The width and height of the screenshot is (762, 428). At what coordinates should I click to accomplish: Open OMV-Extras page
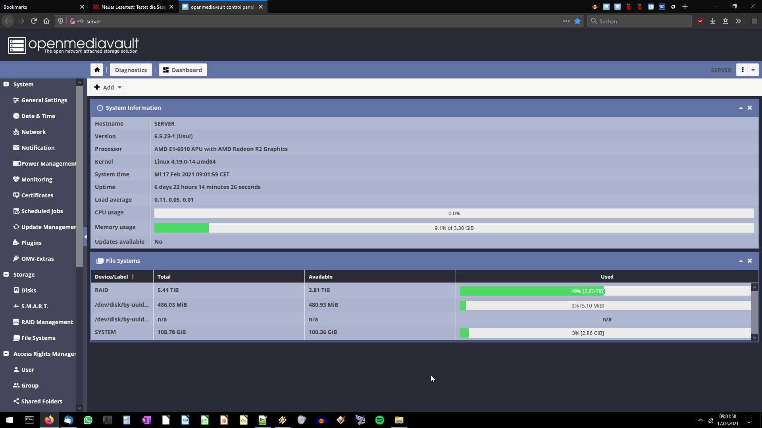coord(33,259)
